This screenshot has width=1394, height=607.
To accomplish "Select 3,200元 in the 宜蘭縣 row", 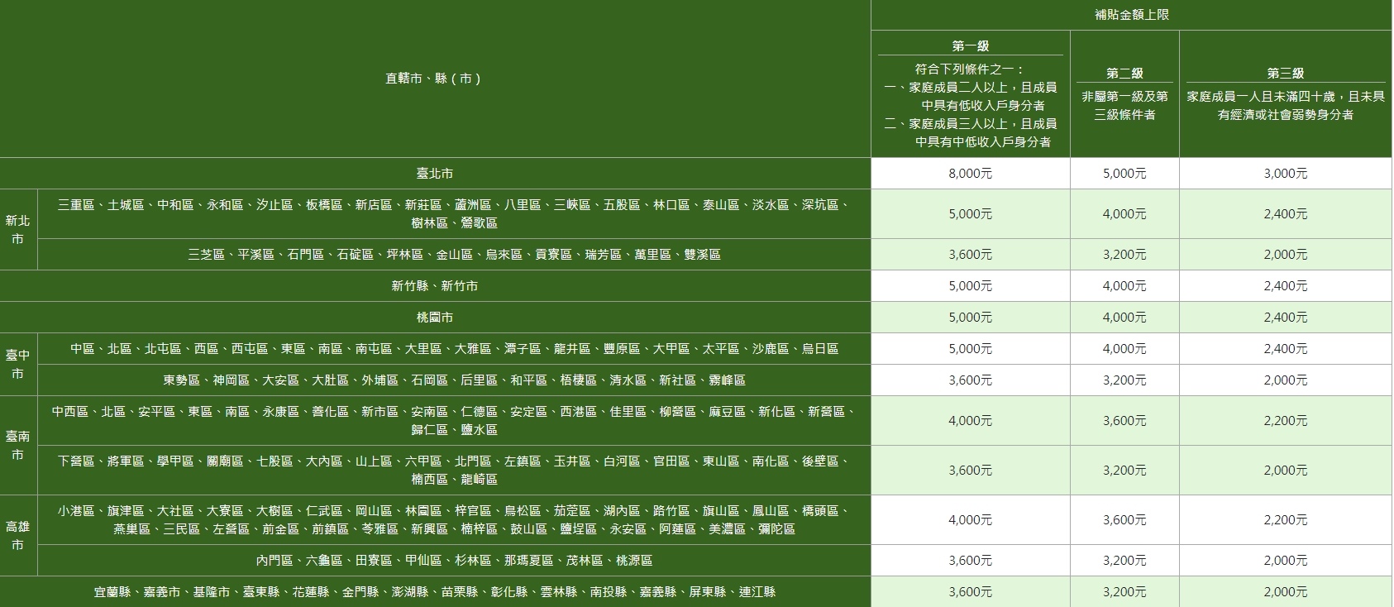I will 1124,592.
